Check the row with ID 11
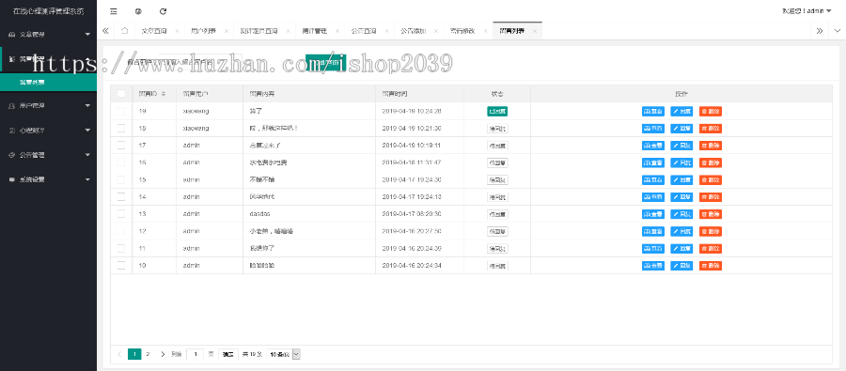 121,249
